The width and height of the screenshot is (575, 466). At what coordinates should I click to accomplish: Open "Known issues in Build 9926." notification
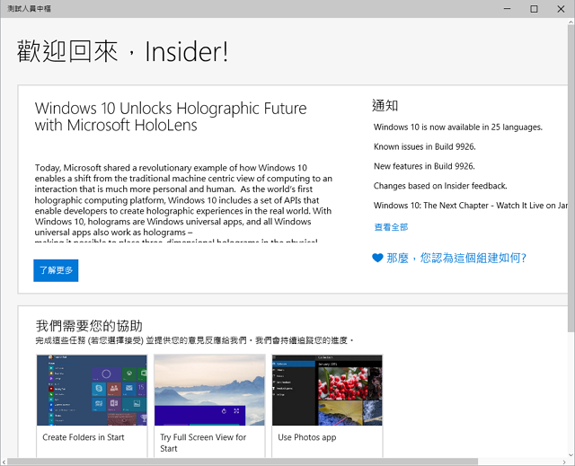(425, 146)
